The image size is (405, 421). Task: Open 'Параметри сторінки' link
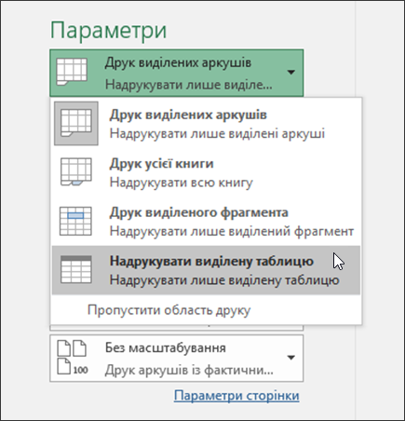(x=236, y=396)
